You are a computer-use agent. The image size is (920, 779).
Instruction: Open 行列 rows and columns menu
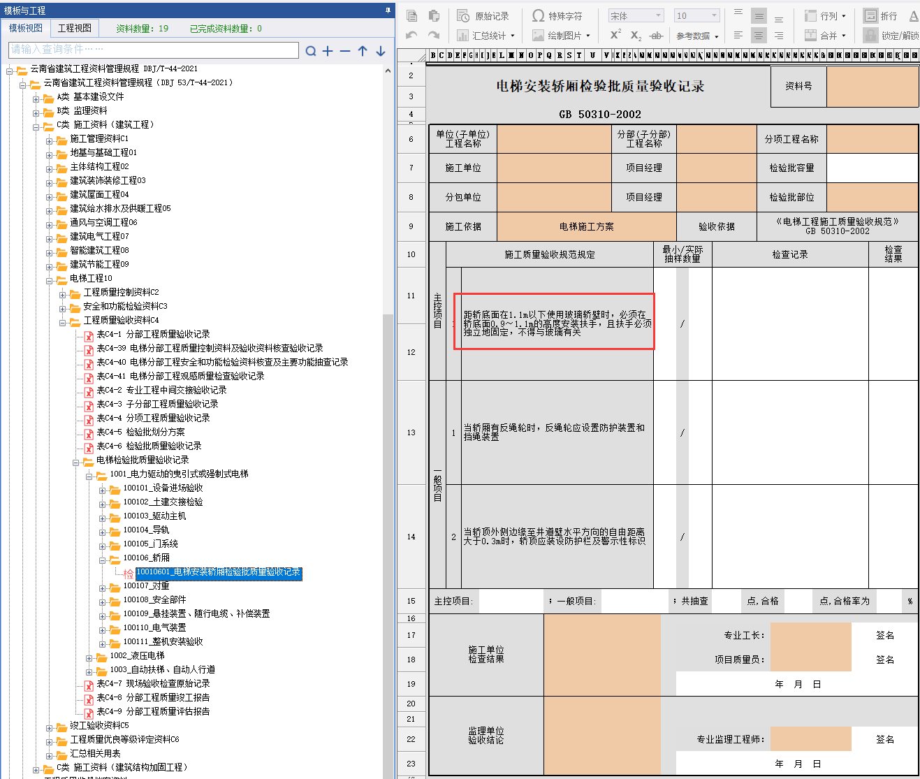(825, 16)
